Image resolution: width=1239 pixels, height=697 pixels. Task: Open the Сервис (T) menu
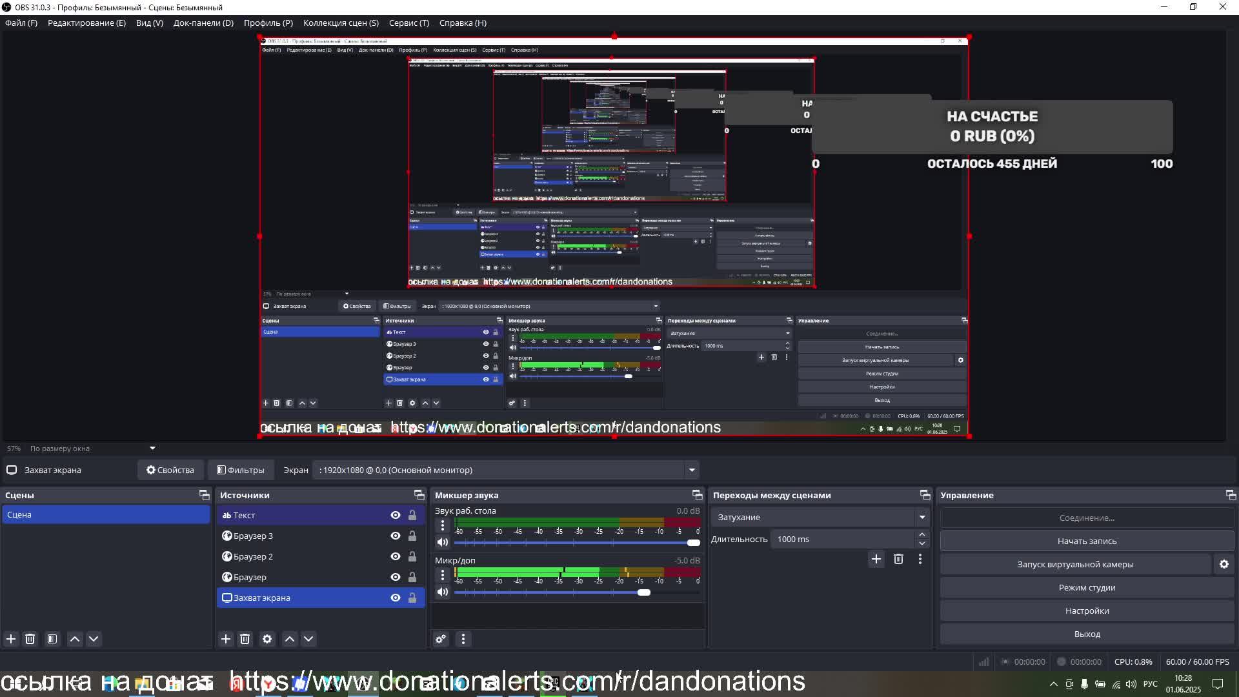pos(408,23)
